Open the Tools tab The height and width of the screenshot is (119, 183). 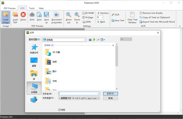[x=32, y=8]
